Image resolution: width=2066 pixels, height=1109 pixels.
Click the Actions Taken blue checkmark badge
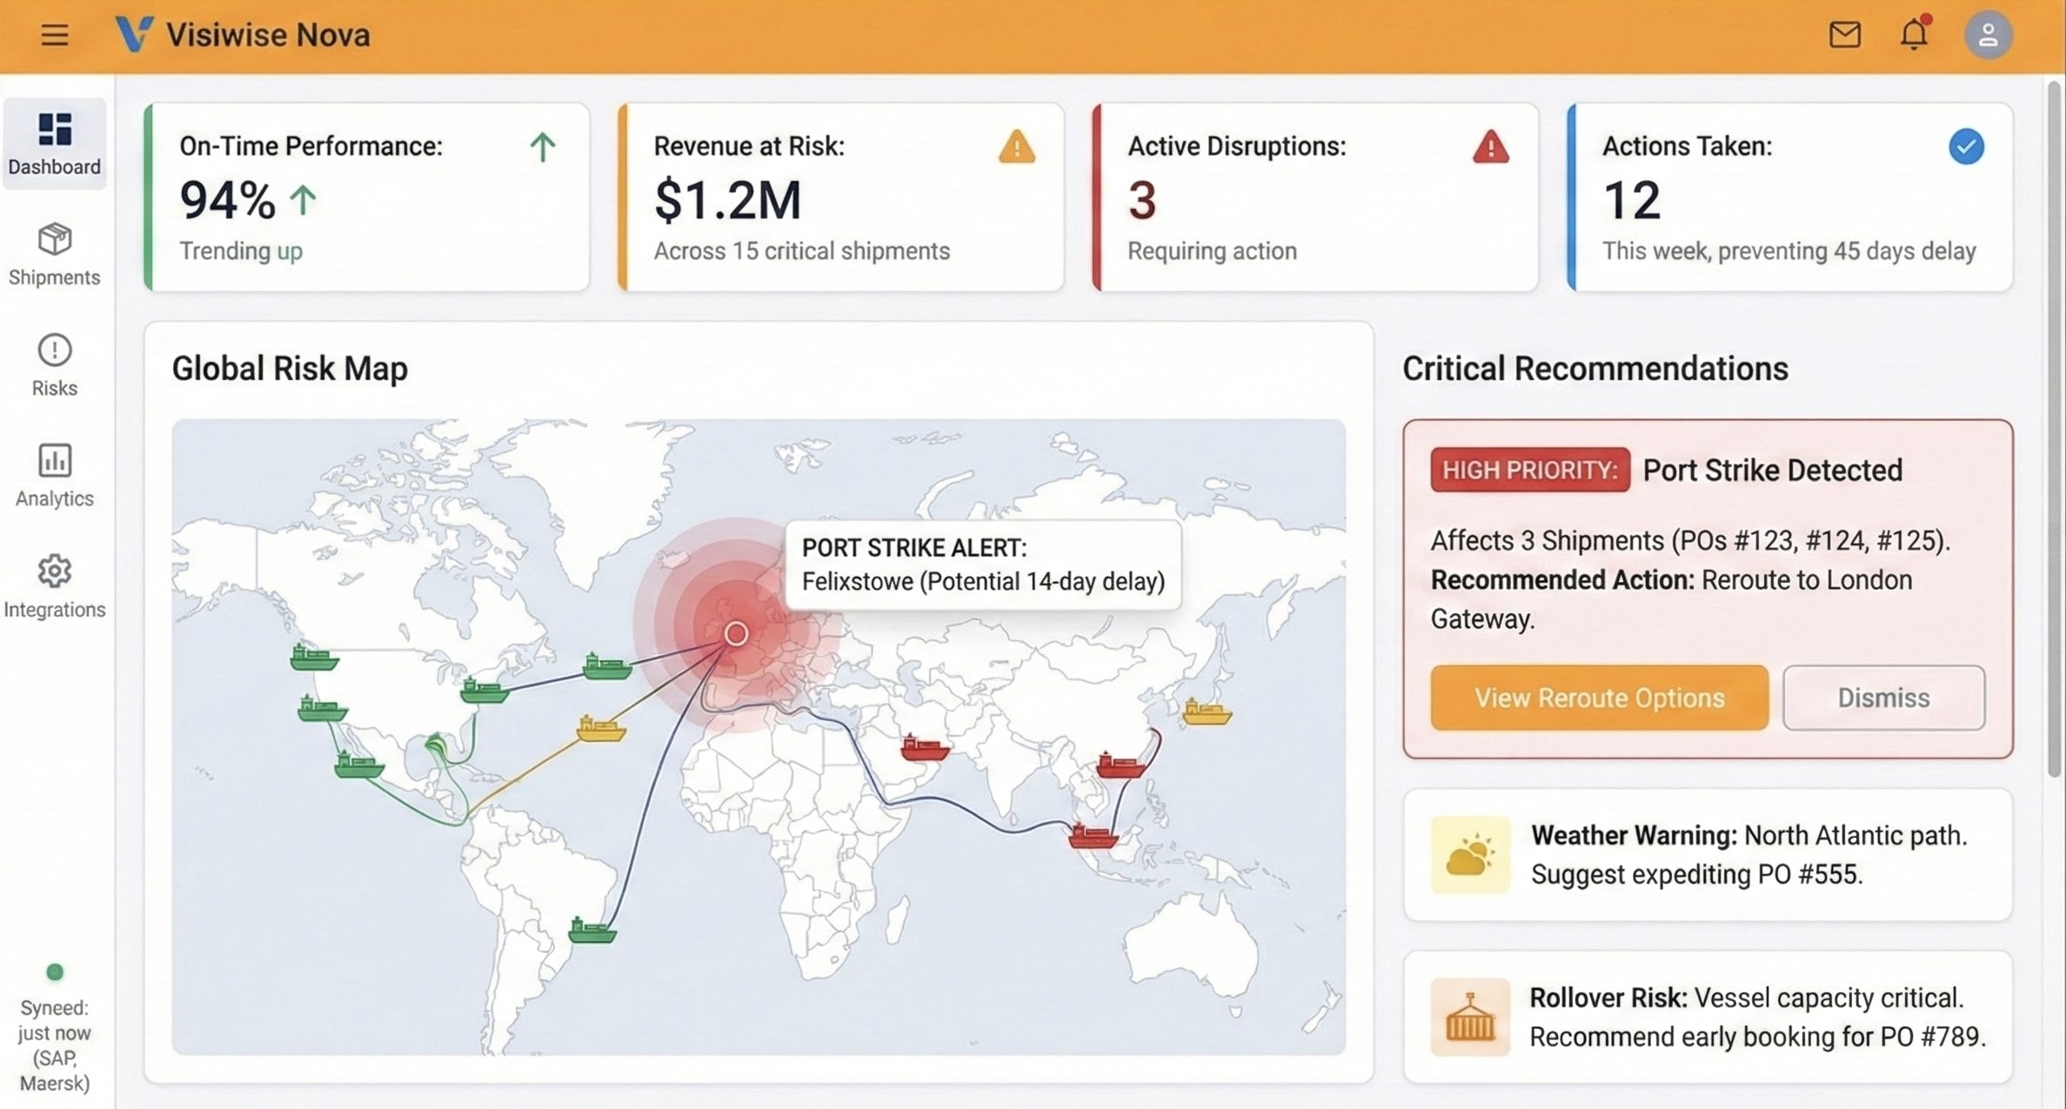point(1966,148)
